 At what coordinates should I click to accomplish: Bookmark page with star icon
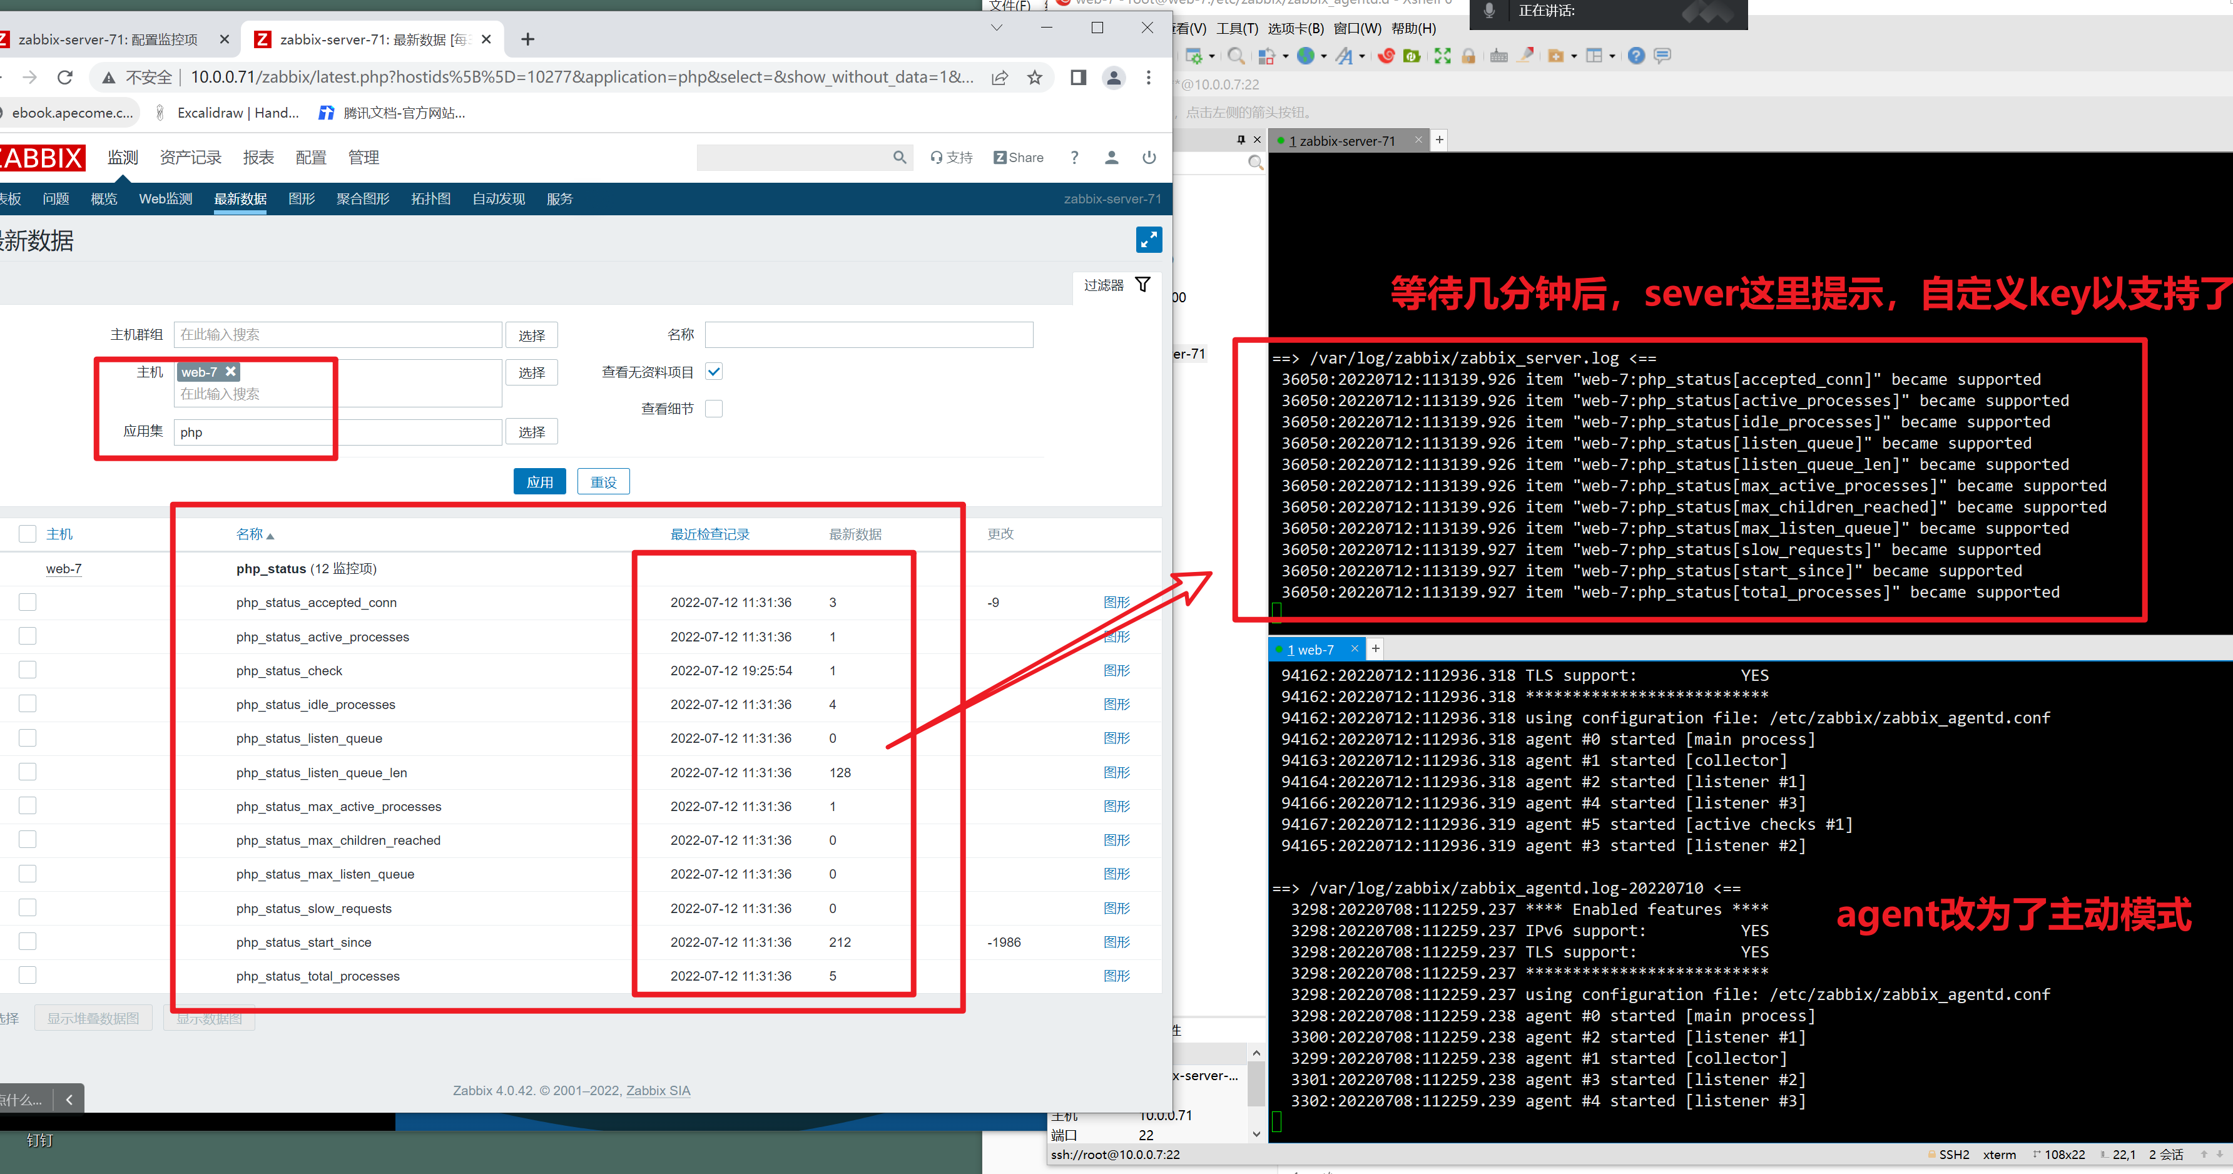[x=1034, y=77]
